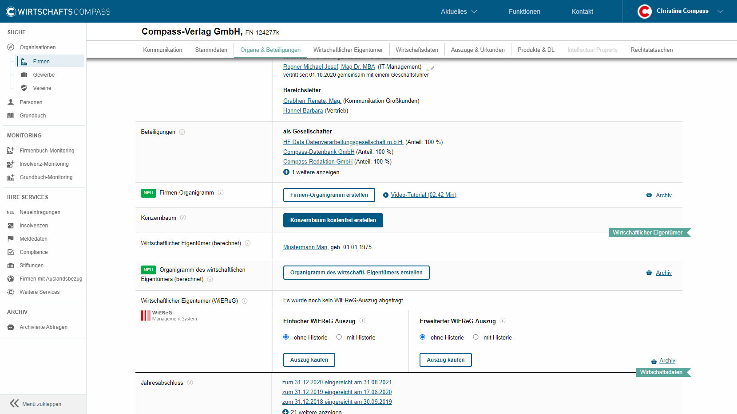Image resolution: width=737 pixels, height=414 pixels.
Task: Open the Aktuelles dropdown menu
Action: click(459, 12)
